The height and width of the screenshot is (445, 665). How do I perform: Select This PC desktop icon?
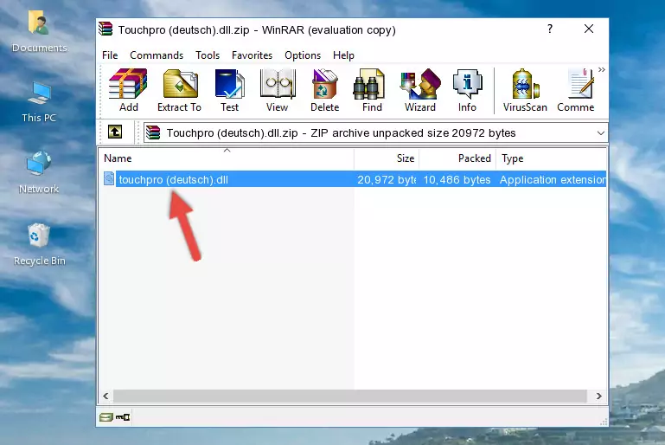(x=39, y=102)
